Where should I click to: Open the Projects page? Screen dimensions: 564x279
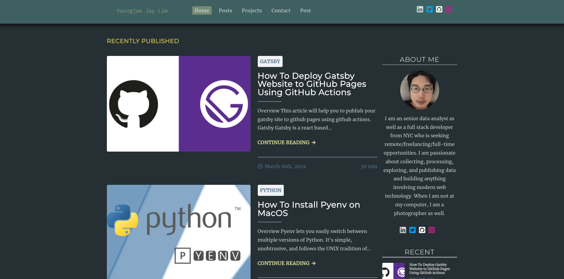pyautogui.click(x=252, y=10)
